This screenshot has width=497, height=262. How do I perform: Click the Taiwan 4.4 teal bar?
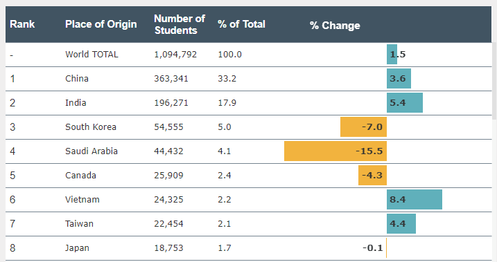pos(401,224)
